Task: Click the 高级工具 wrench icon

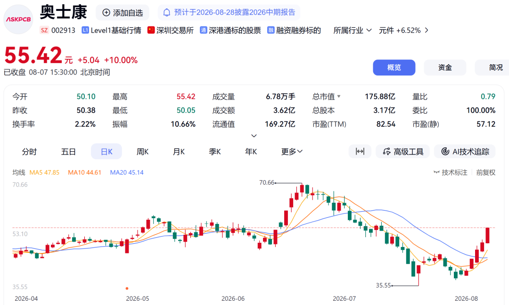Action: (386, 151)
